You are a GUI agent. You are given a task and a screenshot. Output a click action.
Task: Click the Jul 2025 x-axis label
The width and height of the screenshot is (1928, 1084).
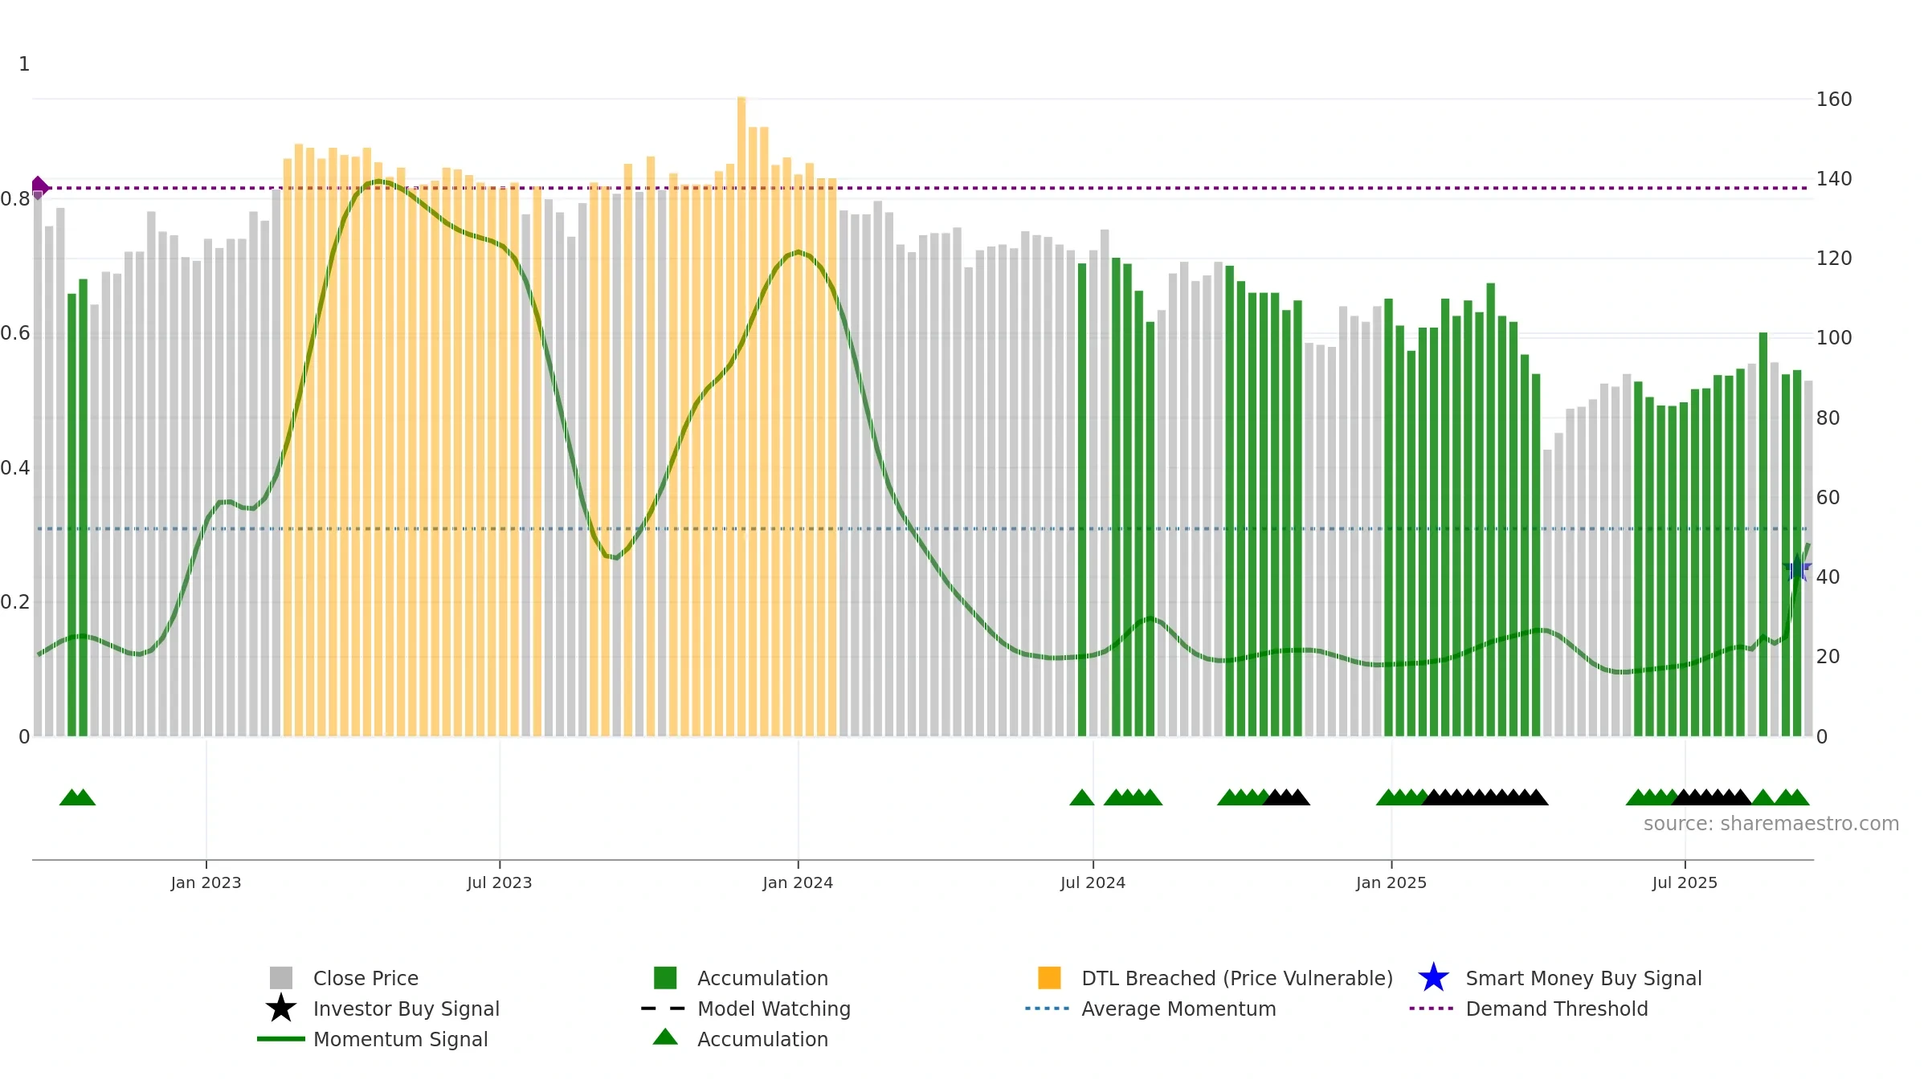1685,883
